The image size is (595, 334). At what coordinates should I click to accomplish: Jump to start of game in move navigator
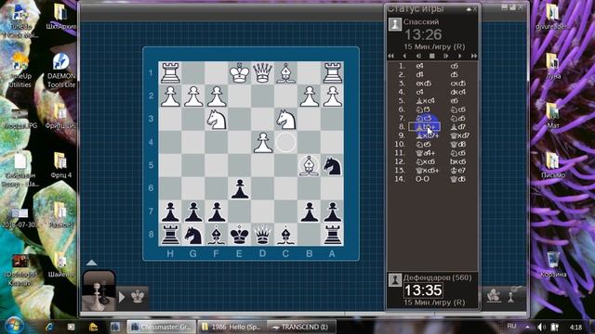click(390, 56)
